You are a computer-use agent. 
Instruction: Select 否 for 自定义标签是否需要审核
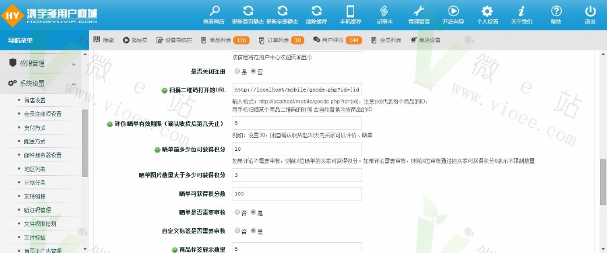(x=237, y=231)
